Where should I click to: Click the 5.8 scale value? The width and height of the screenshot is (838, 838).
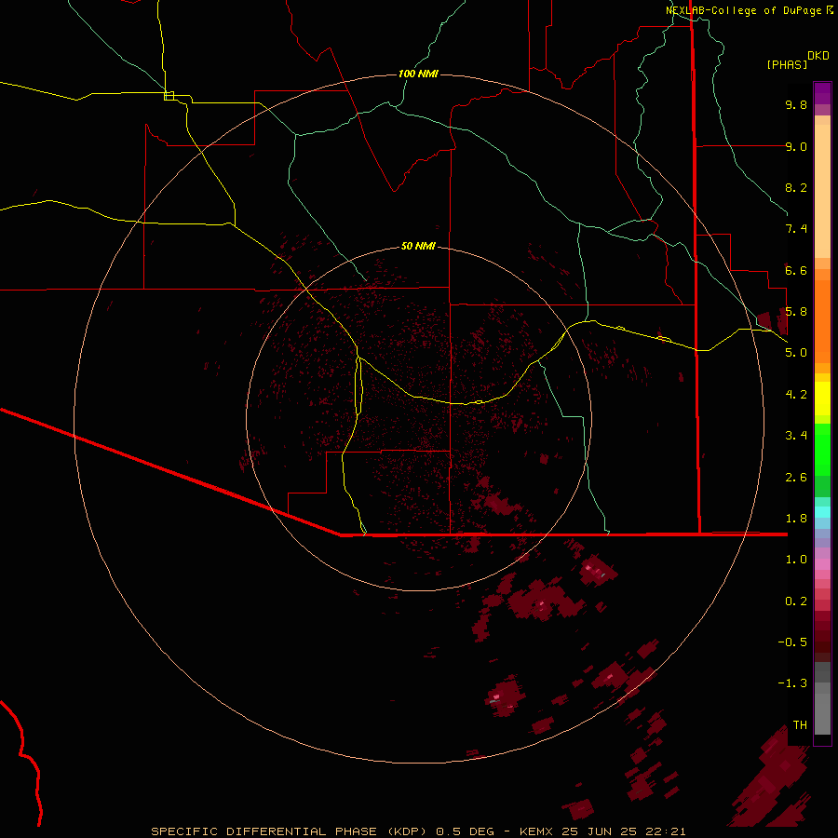[x=796, y=312]
